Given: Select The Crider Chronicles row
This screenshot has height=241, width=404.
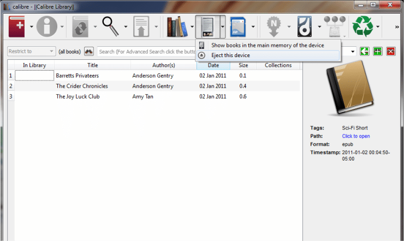Looking at the screenshot, I should pos(157,86).
